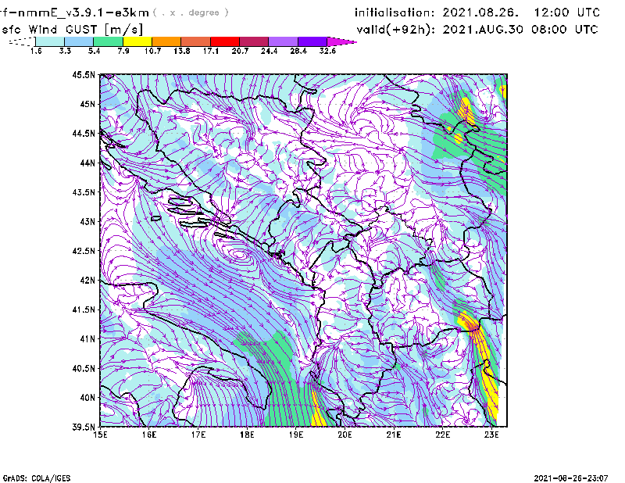Image resolution: width=625 pixels, height=483 pixels.
Task: Click the 17E longitude label
Action: [x=198, y=435]
